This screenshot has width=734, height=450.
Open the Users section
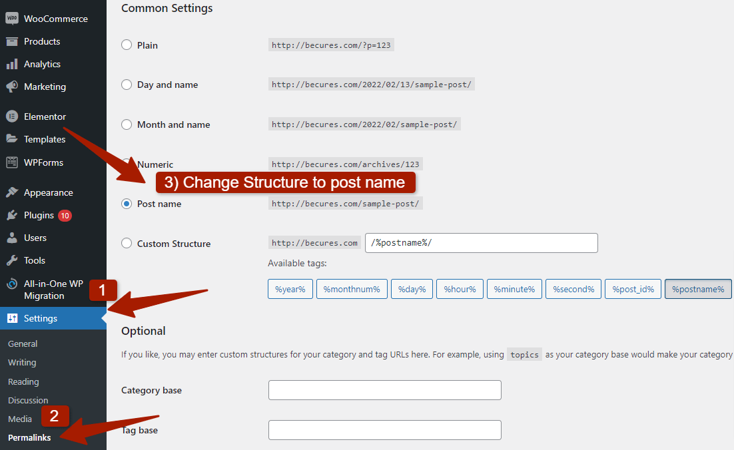(37, 238)
